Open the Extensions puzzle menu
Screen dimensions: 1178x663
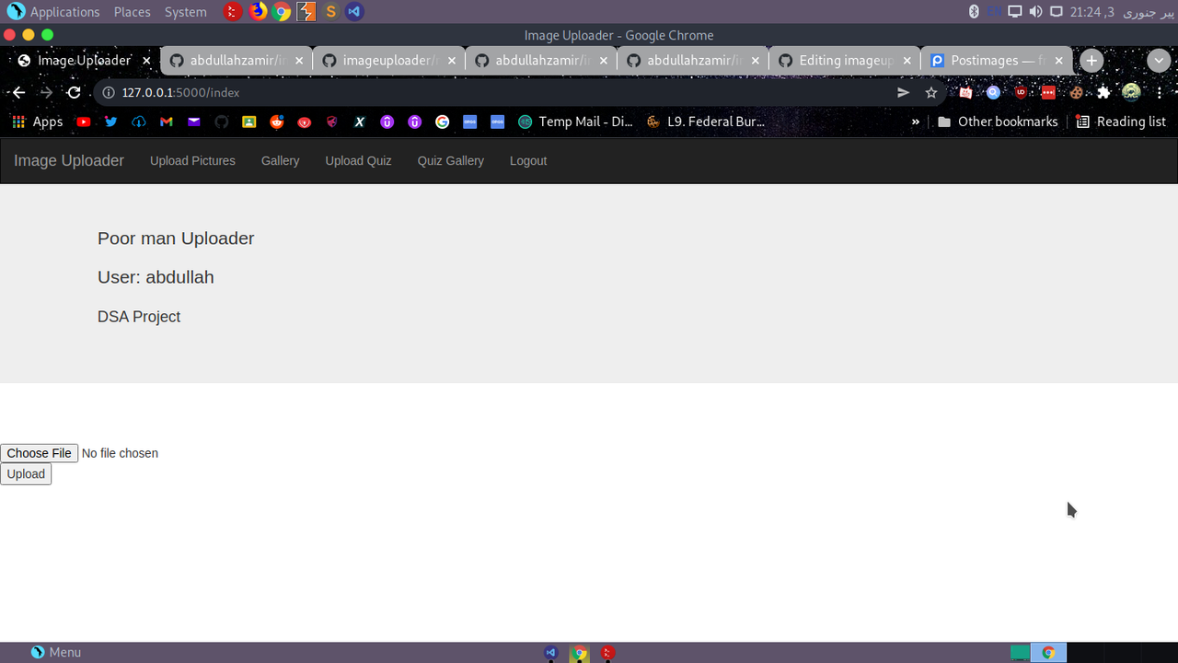point(1103,92)
